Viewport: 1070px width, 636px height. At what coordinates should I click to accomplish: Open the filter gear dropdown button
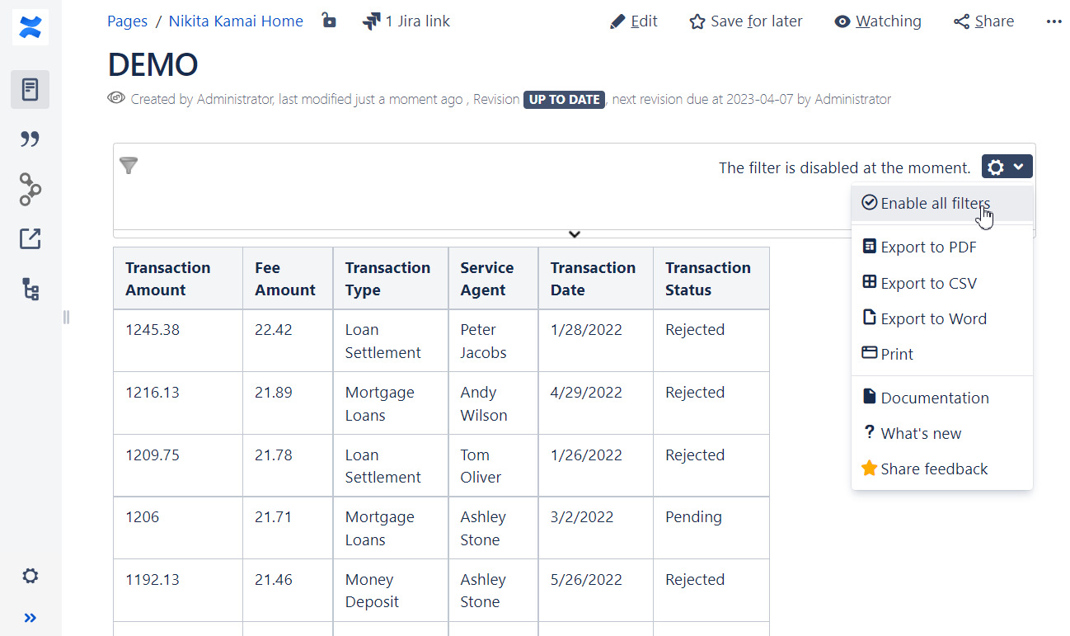point(1007,167)
